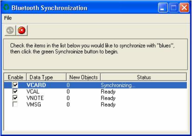Click the Synchronizing... status of VCARD
The width and height of the screenshot is (192, 136).
(x=118, y=85)
